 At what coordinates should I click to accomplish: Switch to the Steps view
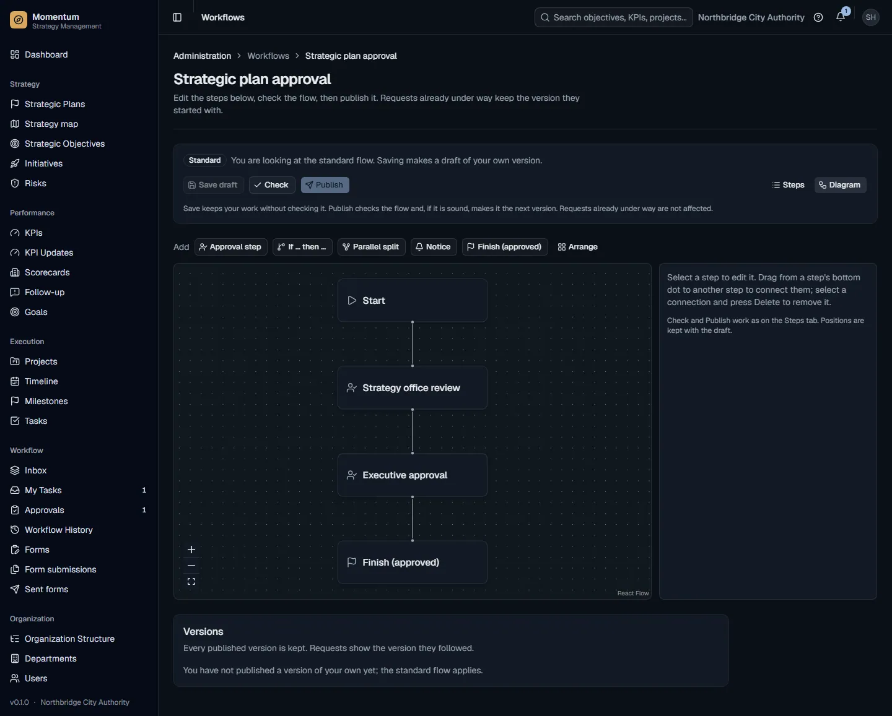coord(789,185)
